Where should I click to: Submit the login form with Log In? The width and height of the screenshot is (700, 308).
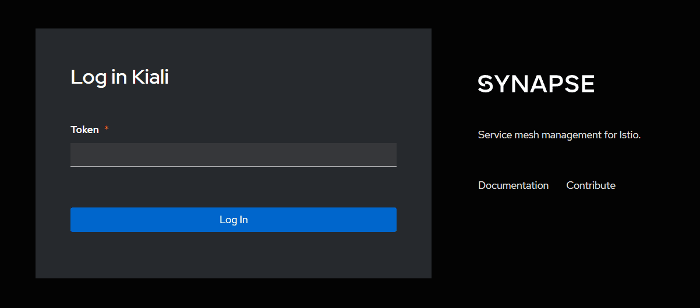coord(233,220)
